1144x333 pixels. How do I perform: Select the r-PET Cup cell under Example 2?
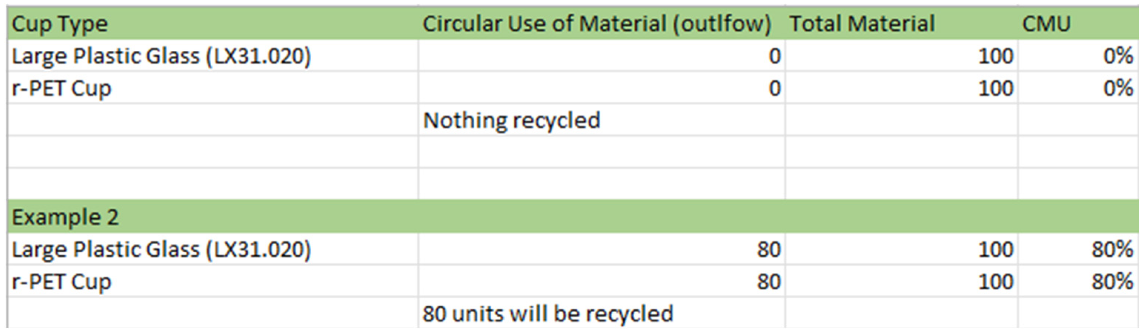(213, 282)
